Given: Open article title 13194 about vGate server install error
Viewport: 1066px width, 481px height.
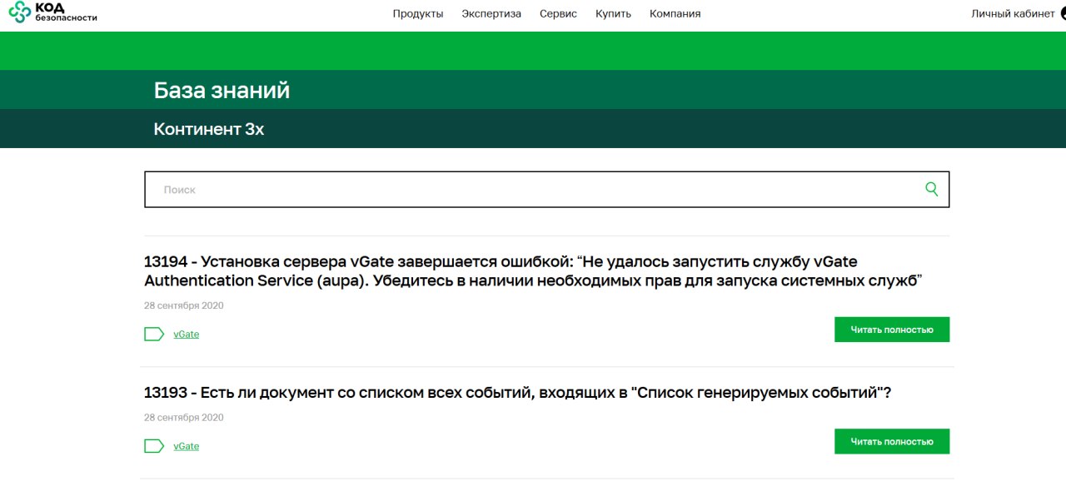Looking at the screenshot, I should 531,271.
